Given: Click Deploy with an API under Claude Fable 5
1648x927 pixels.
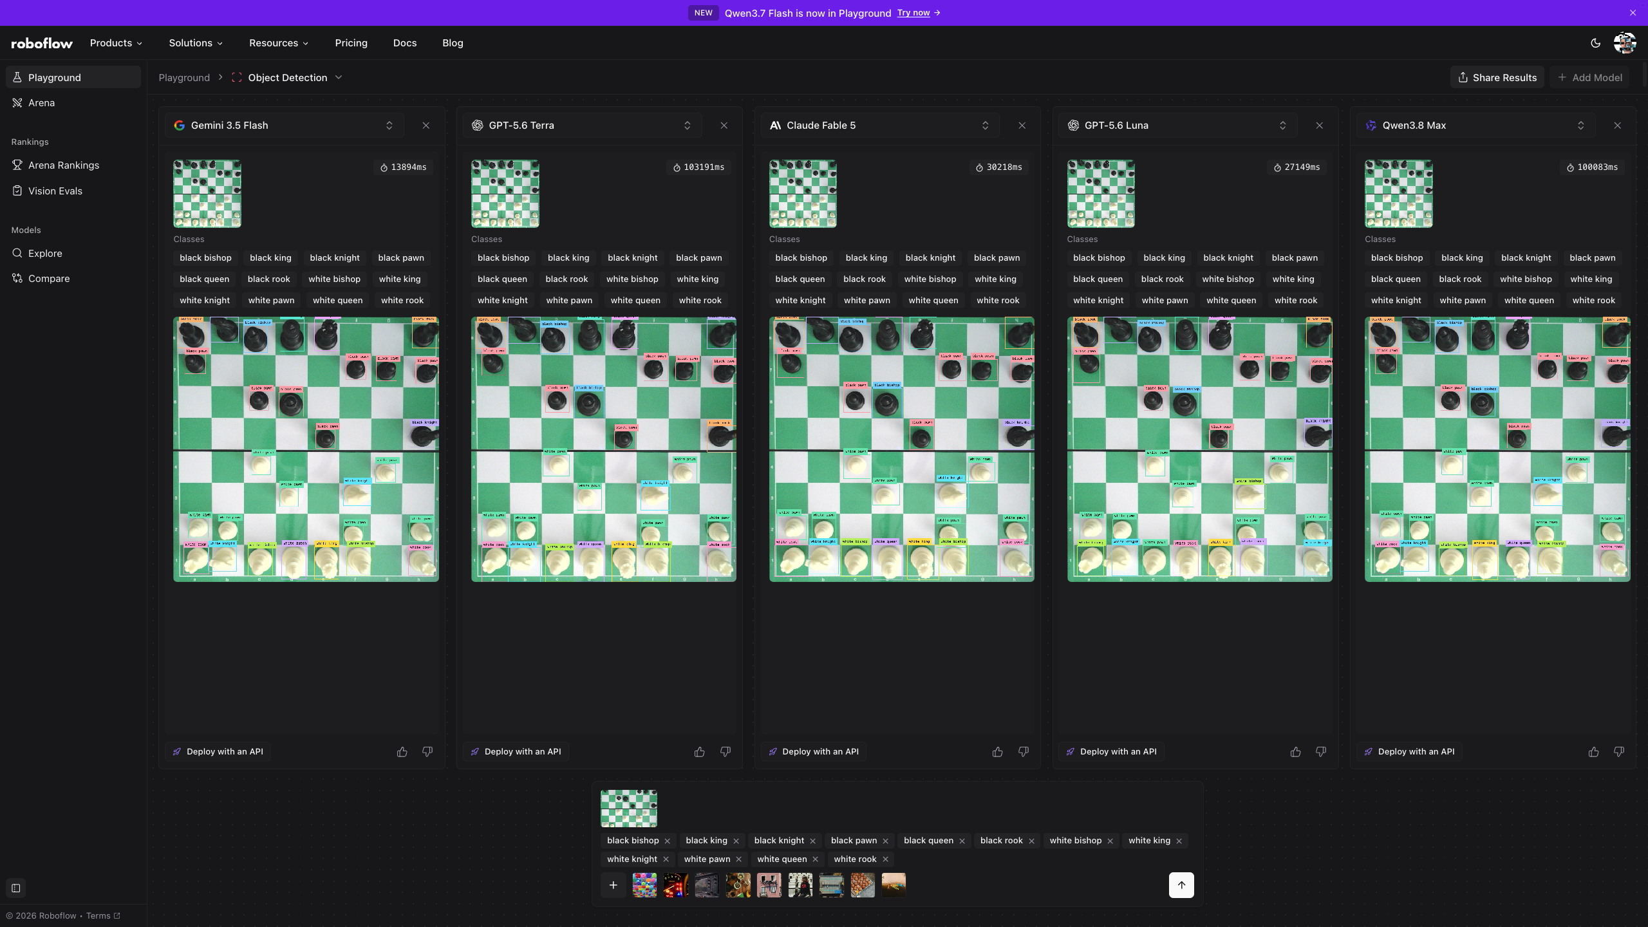Looking at the screenshot, I should click(x=814, y=752).
